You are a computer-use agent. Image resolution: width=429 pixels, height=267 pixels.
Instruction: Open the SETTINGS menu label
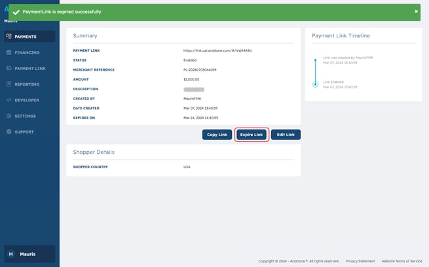pos(25,116)
